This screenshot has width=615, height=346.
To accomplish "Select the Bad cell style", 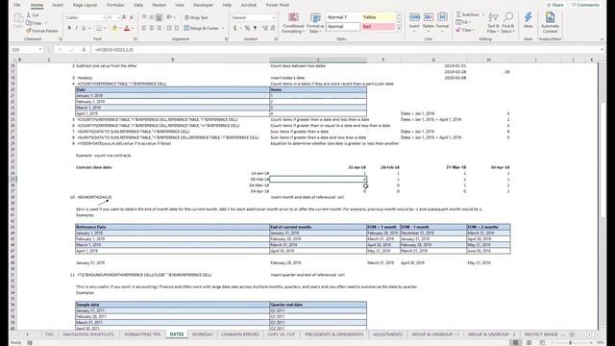I will pos(378,27).
